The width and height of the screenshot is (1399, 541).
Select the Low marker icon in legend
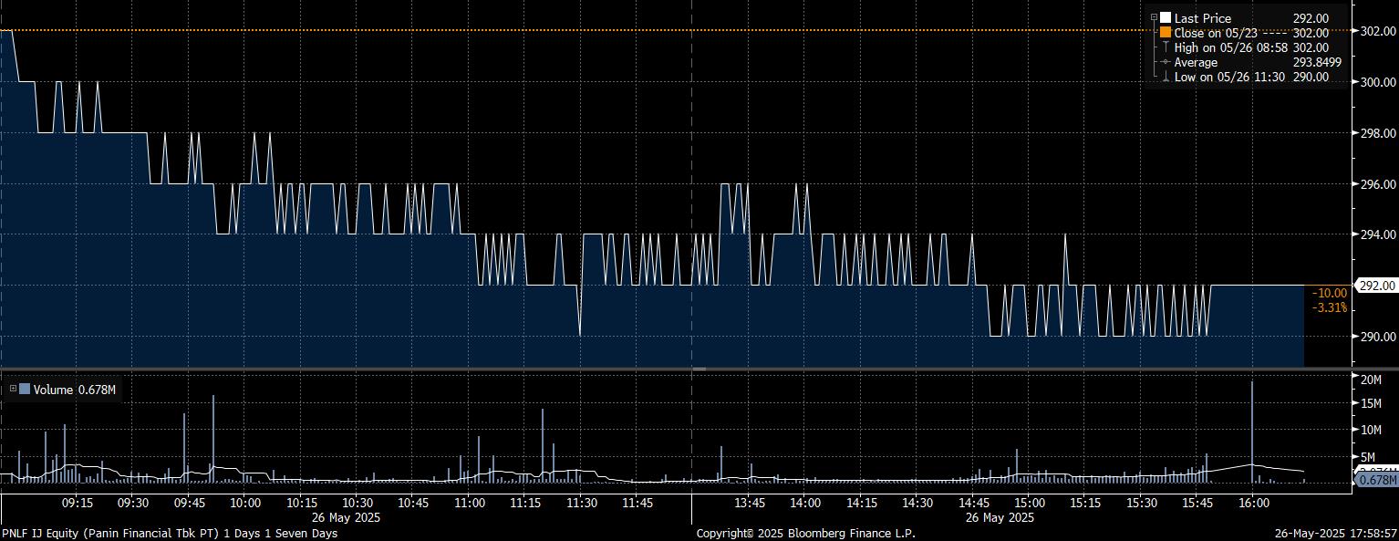pyautogui.click(x=1166, y=78)
